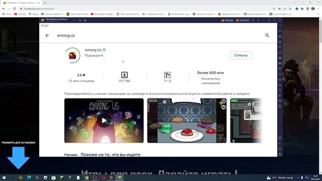Open the YouTube bookmark
Image resolution: width=322 pixels, height=181 pixels.
tap(20, 14)
